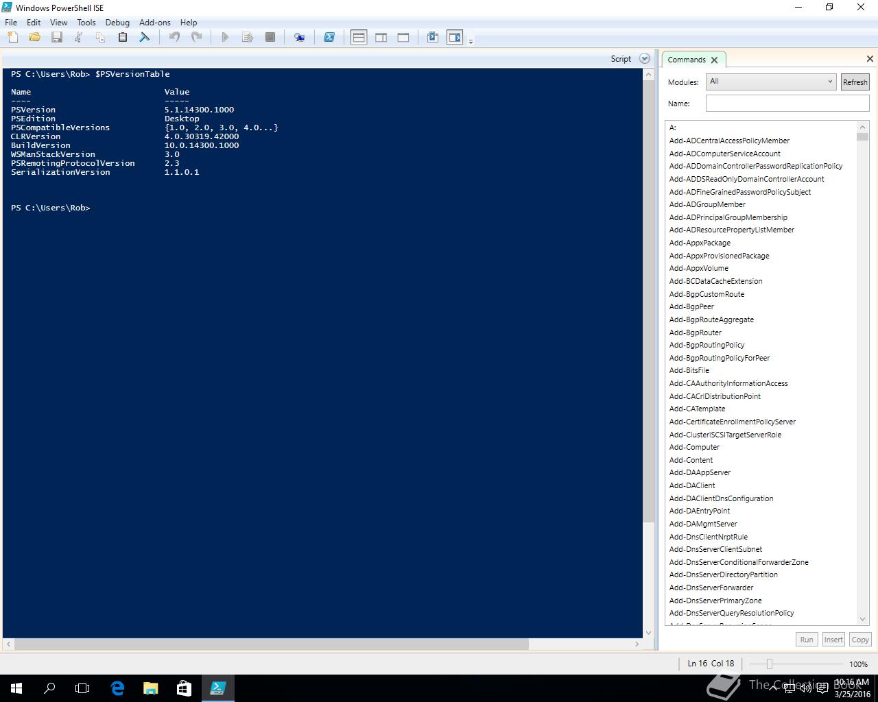
Task: Click the Copy button in the Commands pane
Action: 860,640
